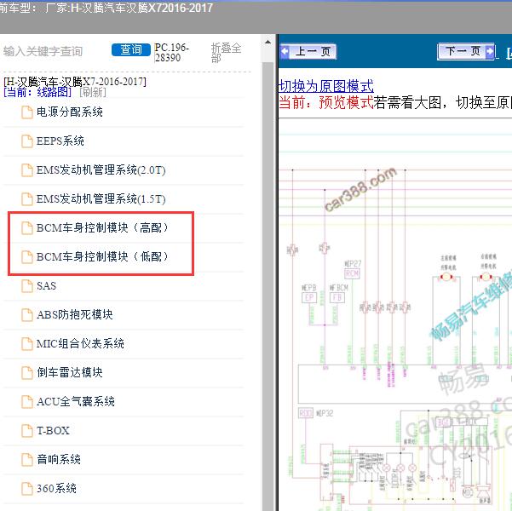Open 音响系统 diagram

coord(59,459)
